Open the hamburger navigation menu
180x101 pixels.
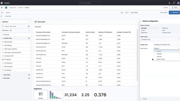click(x=2, y=8)
